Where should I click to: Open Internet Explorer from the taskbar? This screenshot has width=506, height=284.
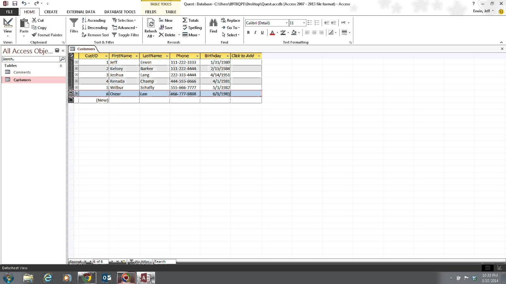(x=48, y=278)
